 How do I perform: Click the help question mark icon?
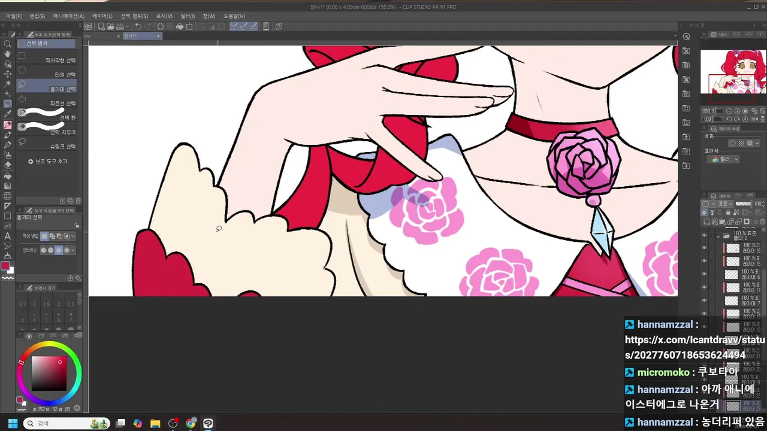280,26
